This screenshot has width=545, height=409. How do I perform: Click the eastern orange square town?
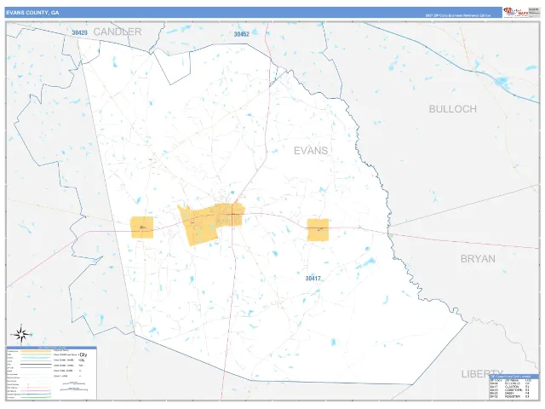(x=318, y=229)
